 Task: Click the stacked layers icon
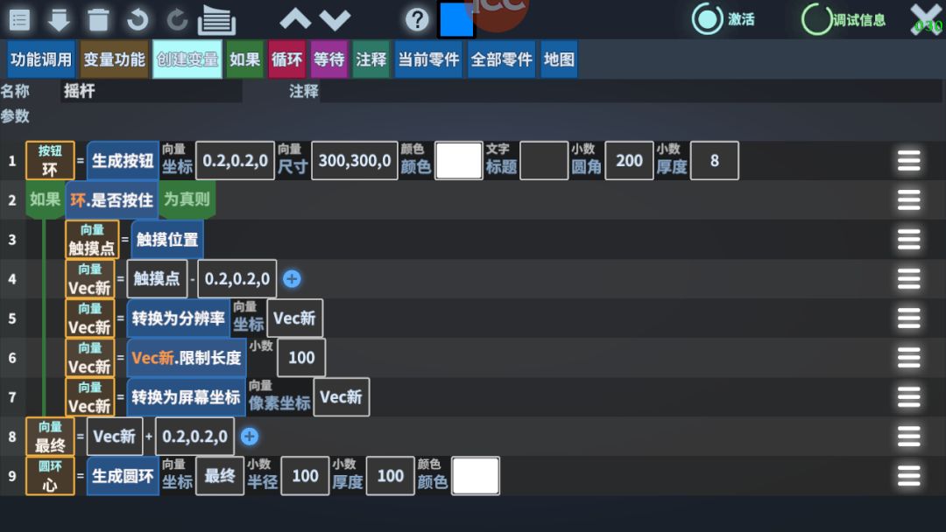tap(216, 21)
